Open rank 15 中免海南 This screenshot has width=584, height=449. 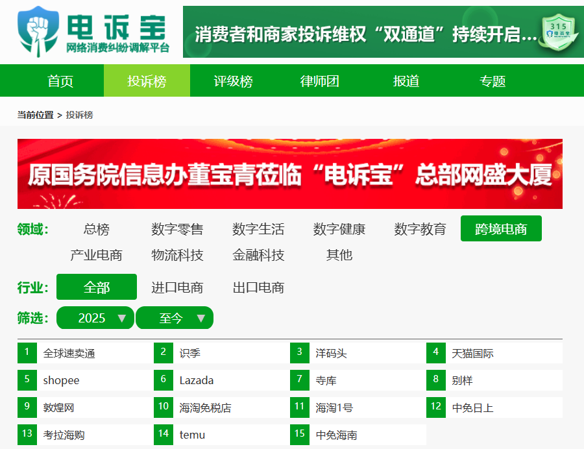click(358, 435)
